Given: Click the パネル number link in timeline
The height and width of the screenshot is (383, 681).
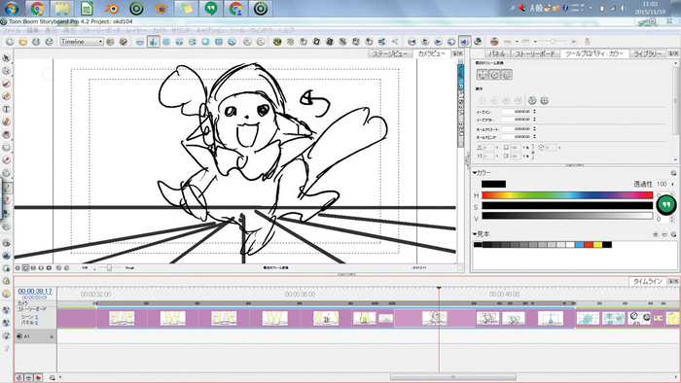Looking at the screenshot, I should point(37,323).
